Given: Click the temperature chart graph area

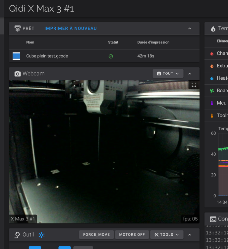Looking at the screenshot, I should [223, 164].
